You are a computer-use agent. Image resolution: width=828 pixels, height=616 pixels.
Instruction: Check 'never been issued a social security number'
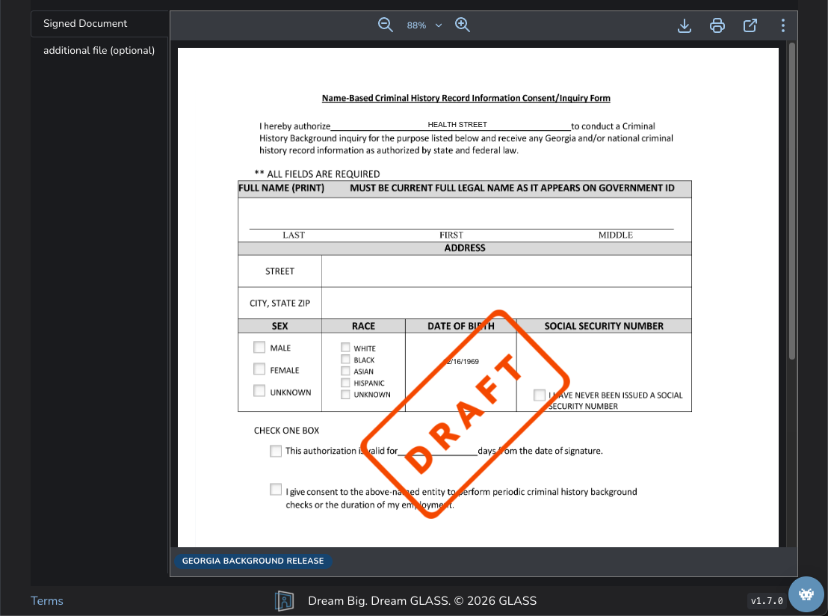(x=540, y=395)
